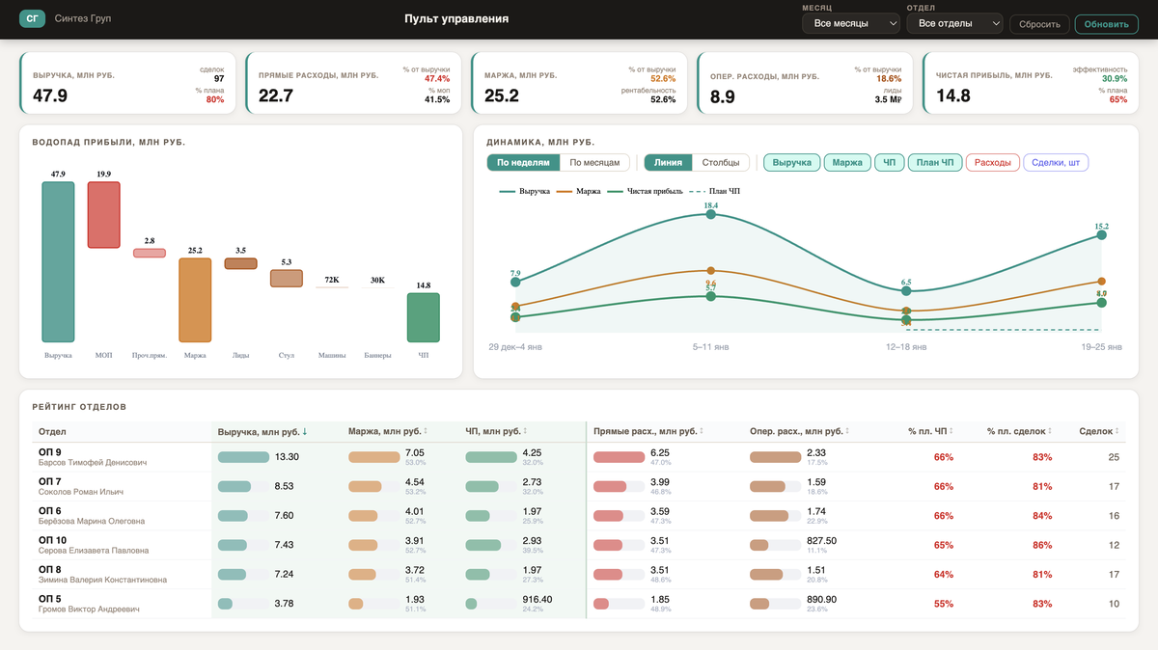This screenshot has height=650, width=1158.
Task: Select row ОП 9 Барсов Тимофей Денисович
Action: click(579, 457)
